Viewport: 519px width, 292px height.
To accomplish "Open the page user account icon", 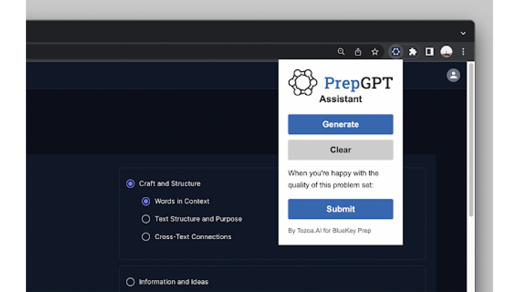I will coord(453,75).
